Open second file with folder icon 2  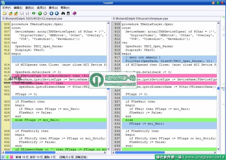pyautogui.click(x=16, y=13)
